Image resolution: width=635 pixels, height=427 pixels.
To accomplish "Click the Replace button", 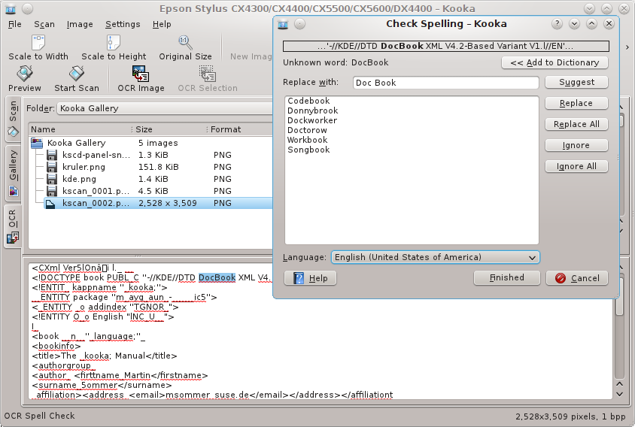I will pos(576,103).
